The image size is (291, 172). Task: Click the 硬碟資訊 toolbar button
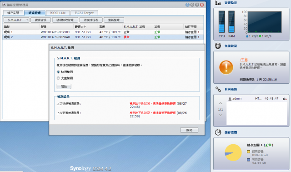click(40, 20)
